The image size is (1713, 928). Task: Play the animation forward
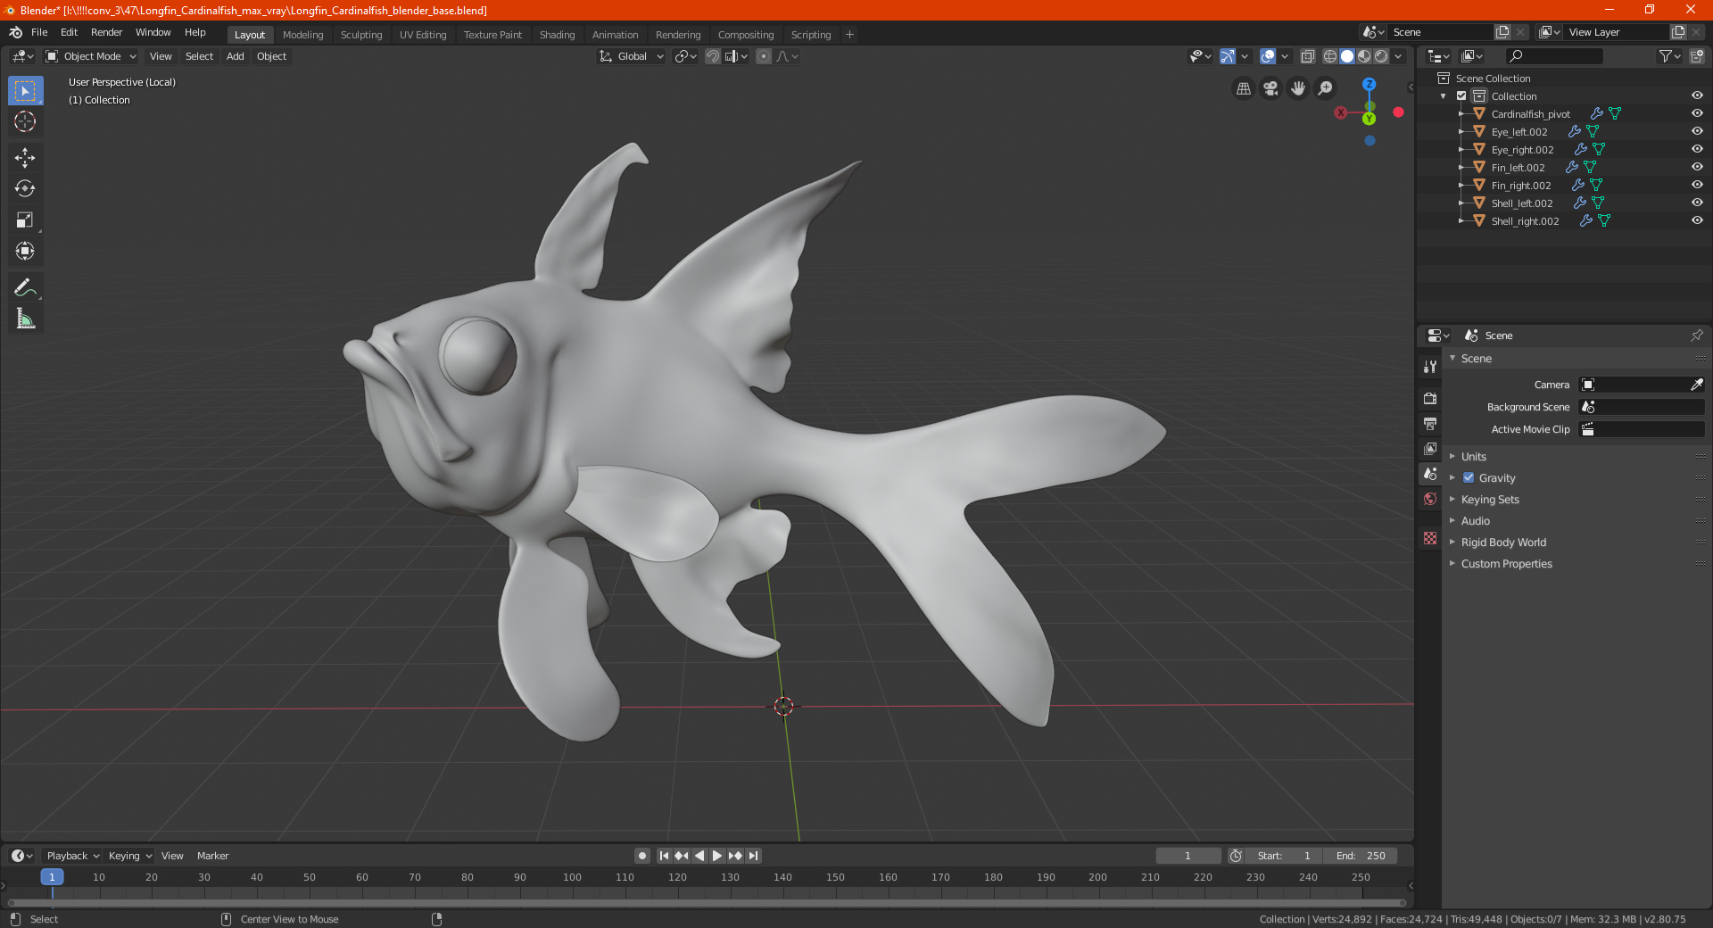(717, 856)
